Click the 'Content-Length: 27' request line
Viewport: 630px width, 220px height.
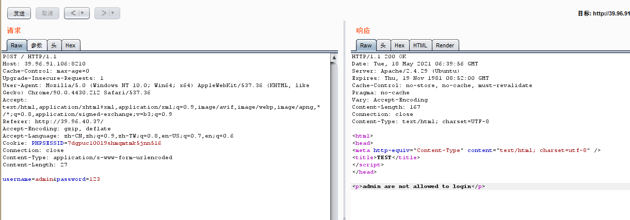[35, 165]
